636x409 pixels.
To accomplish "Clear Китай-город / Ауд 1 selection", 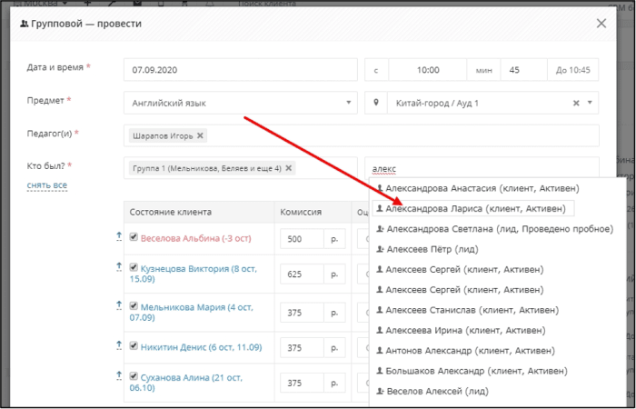I will [x=575, y=103].
